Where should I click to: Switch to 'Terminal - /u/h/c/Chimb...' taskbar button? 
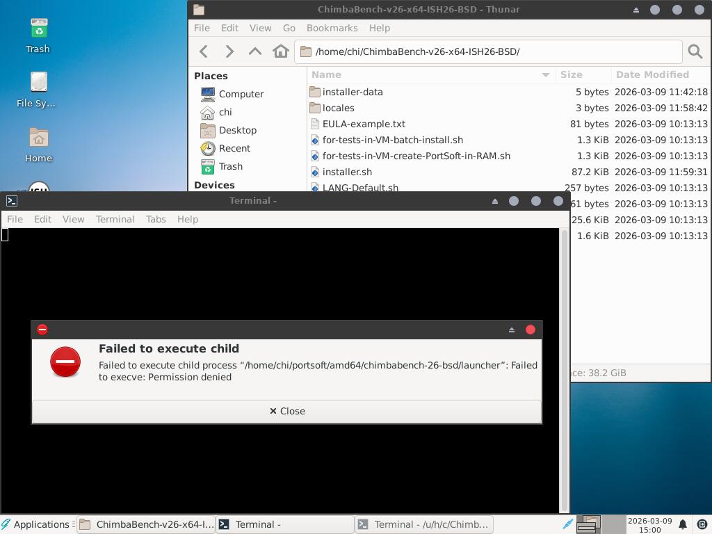pos(423,524)
